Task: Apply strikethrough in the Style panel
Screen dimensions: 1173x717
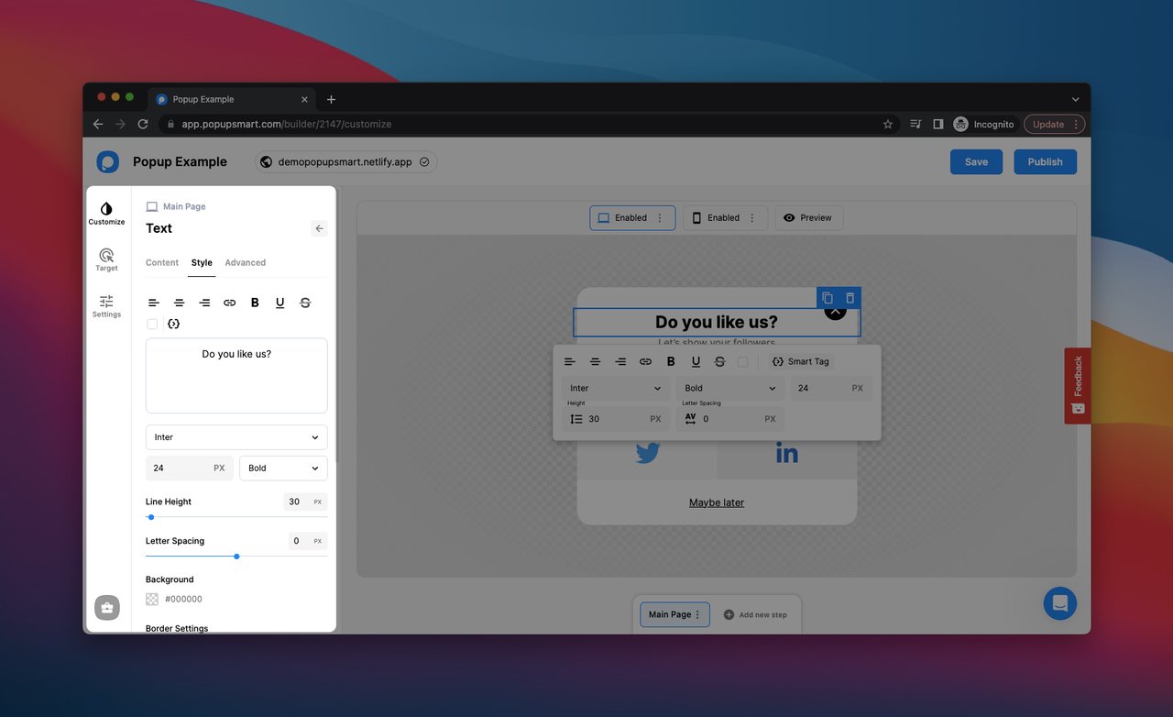Action: pos(304,303)
